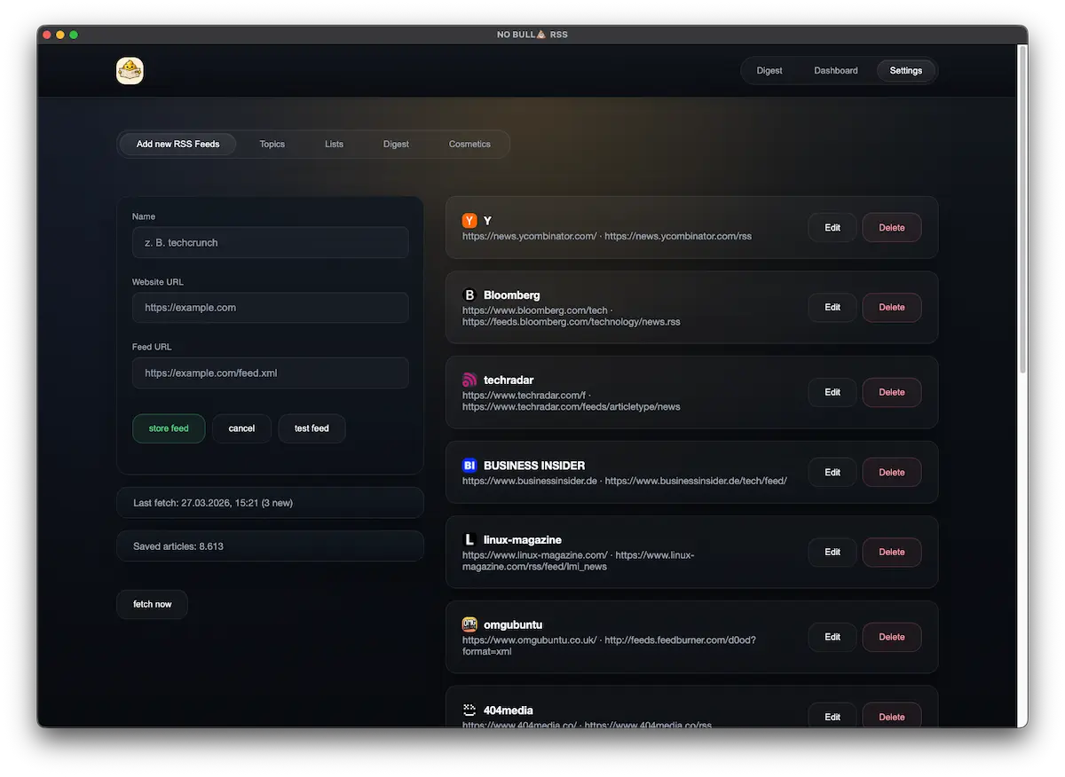Focus the Feed URL input field
The height and width of the screenshot is (777, 1065).
(x=270, y=373)
